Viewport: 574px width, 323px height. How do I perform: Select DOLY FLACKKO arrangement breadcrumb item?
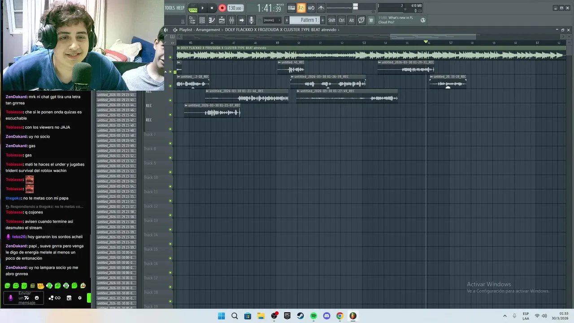tap(280, 30)
